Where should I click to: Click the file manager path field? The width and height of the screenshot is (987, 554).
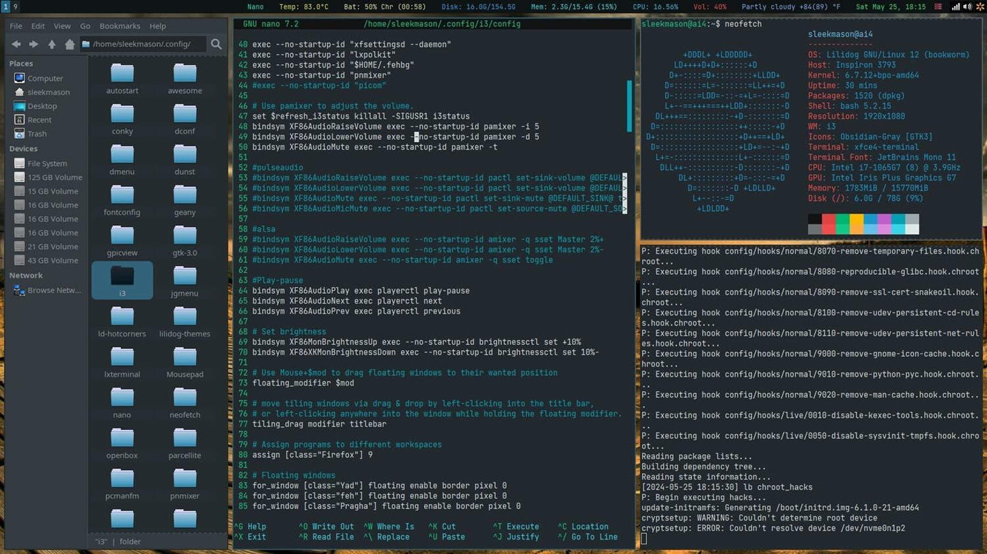point(143,44)
